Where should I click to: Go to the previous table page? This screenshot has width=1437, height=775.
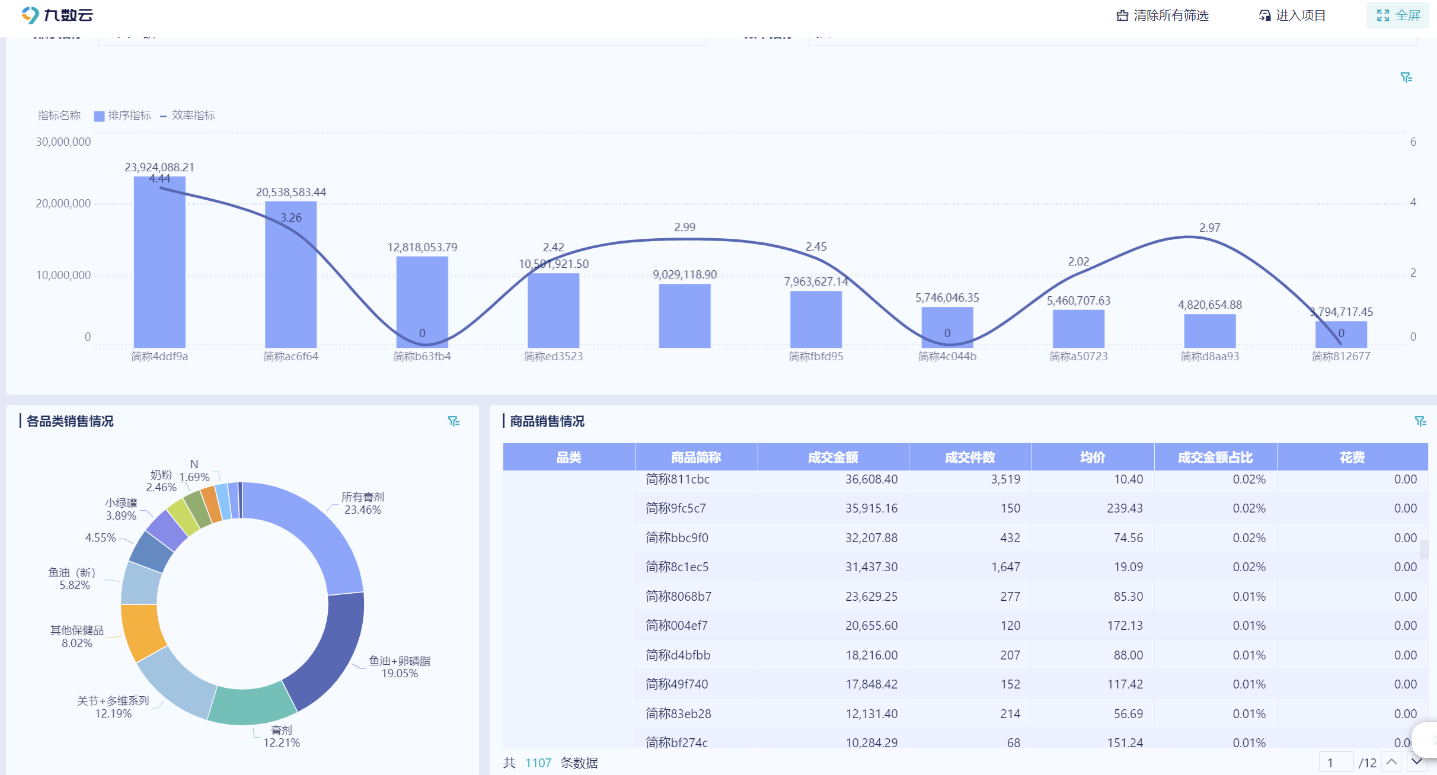click(1392, 761)
